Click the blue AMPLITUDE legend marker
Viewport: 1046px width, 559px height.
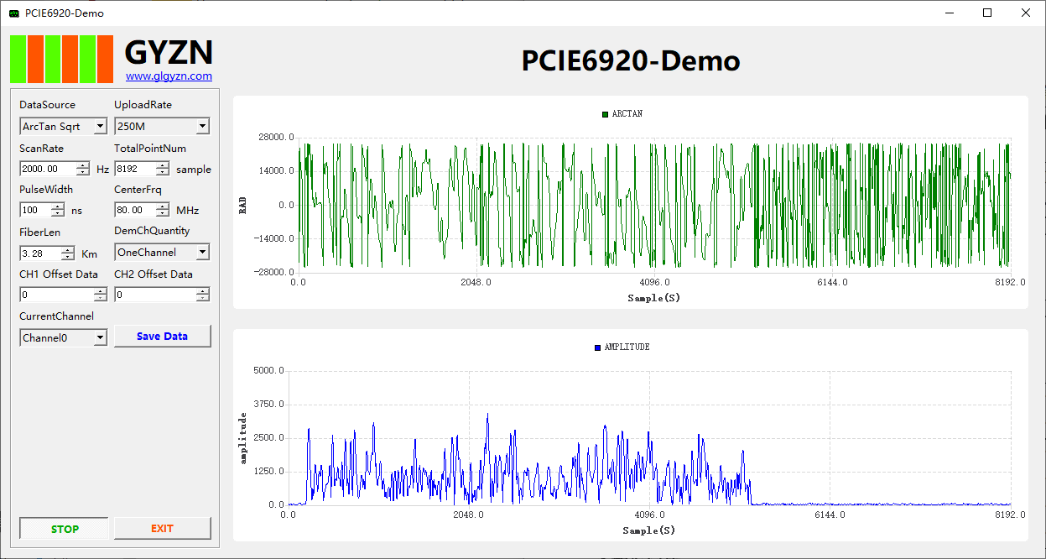point(596,347)
